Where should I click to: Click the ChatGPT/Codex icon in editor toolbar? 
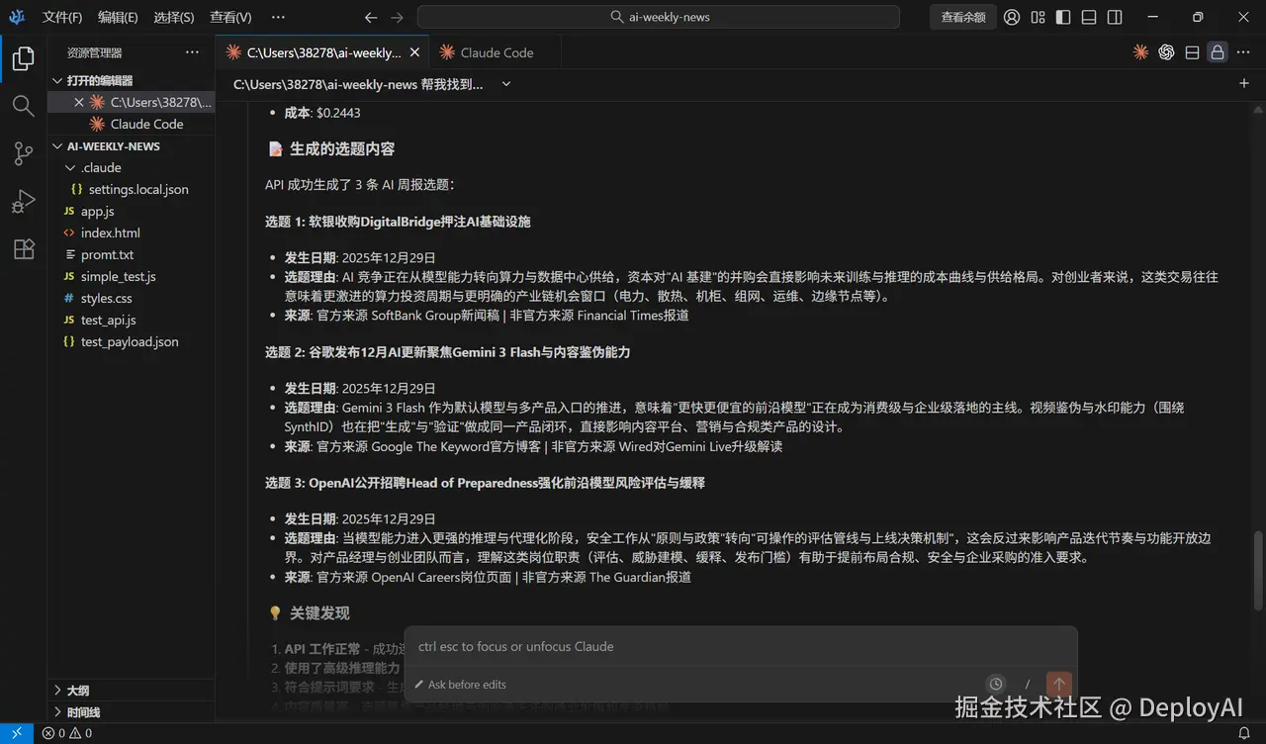[1166, 52]
